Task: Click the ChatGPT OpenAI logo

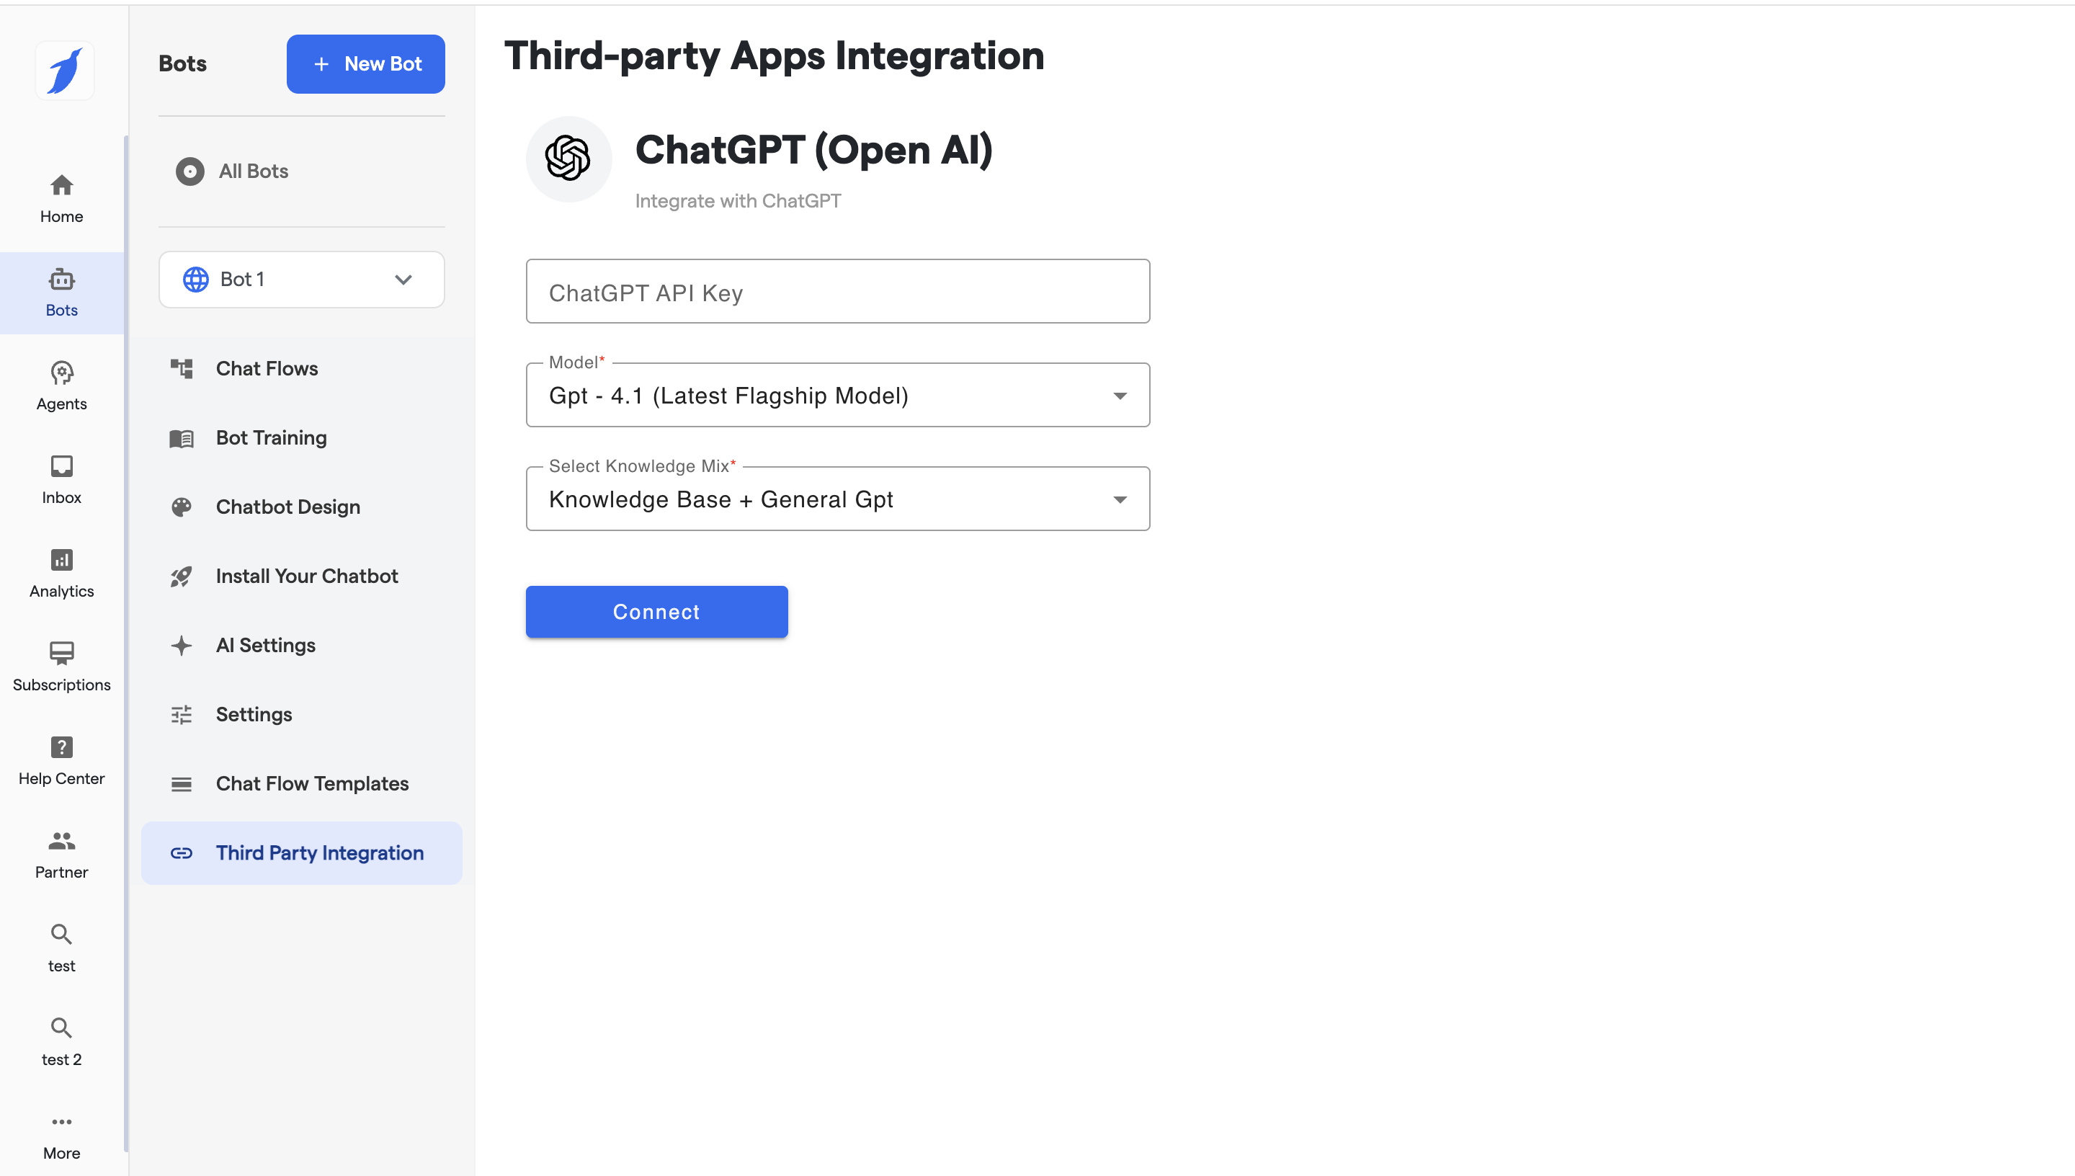Action: click(x=568, y=159)
